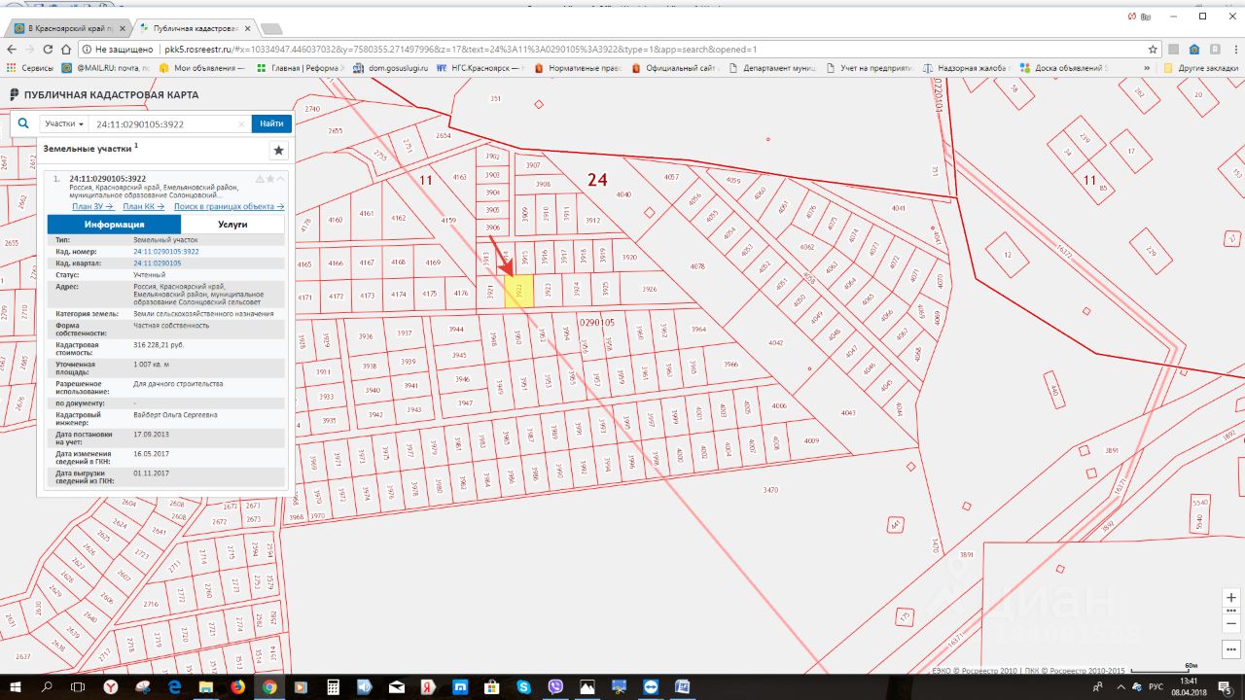Open Microsoft Edge from the taskbar
1245x700 pixels.
coord(174,686)
